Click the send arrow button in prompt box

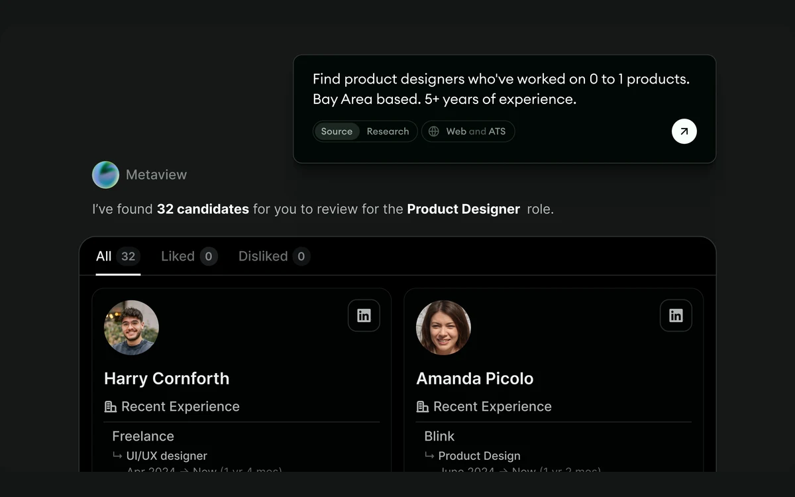point(684,131)
